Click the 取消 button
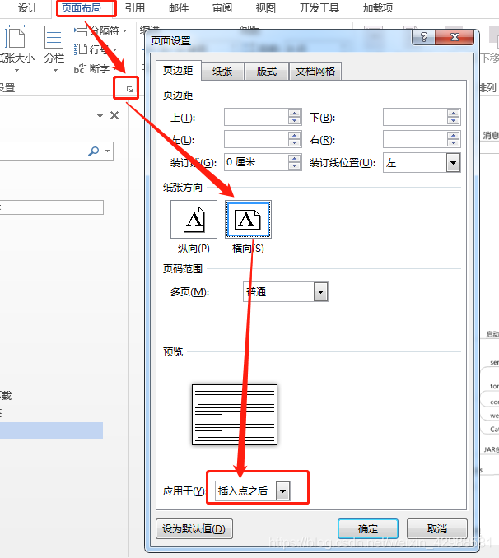This screenshot has width=499, height=558. pos(436,529)
